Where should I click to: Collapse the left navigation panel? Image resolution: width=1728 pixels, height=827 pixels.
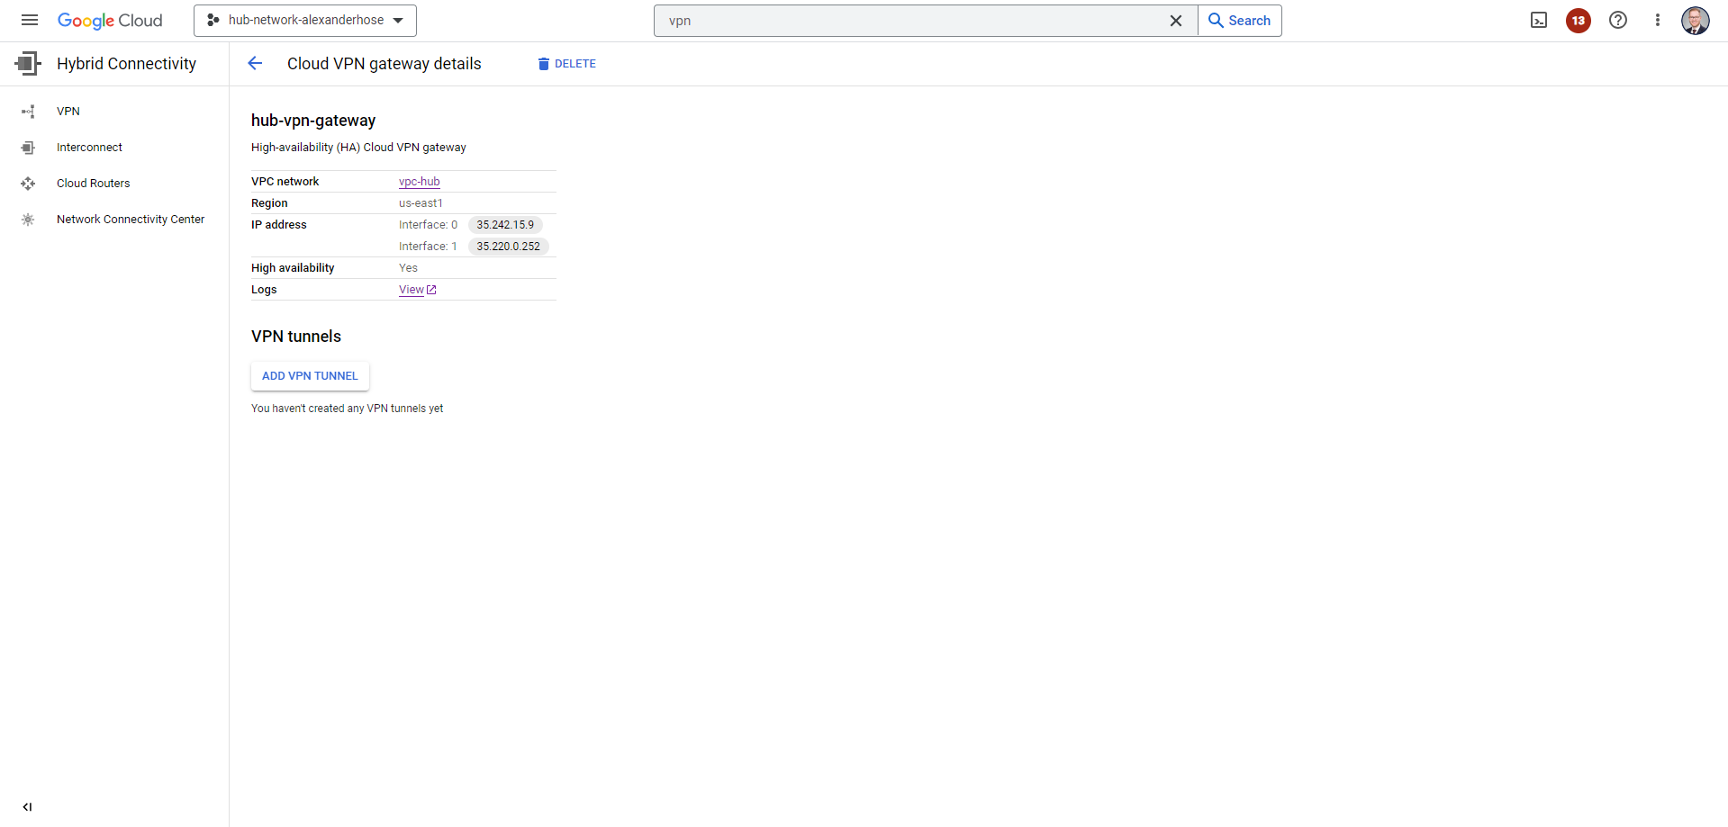[x=27, y=806]
